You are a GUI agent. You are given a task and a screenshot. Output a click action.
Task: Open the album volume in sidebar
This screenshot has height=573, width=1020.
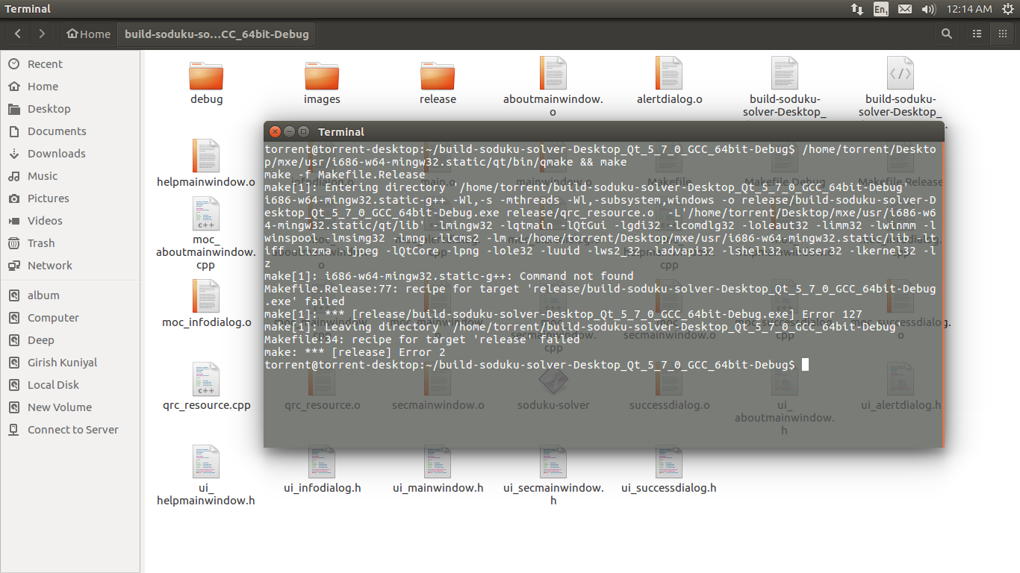[x=70, y=295]
